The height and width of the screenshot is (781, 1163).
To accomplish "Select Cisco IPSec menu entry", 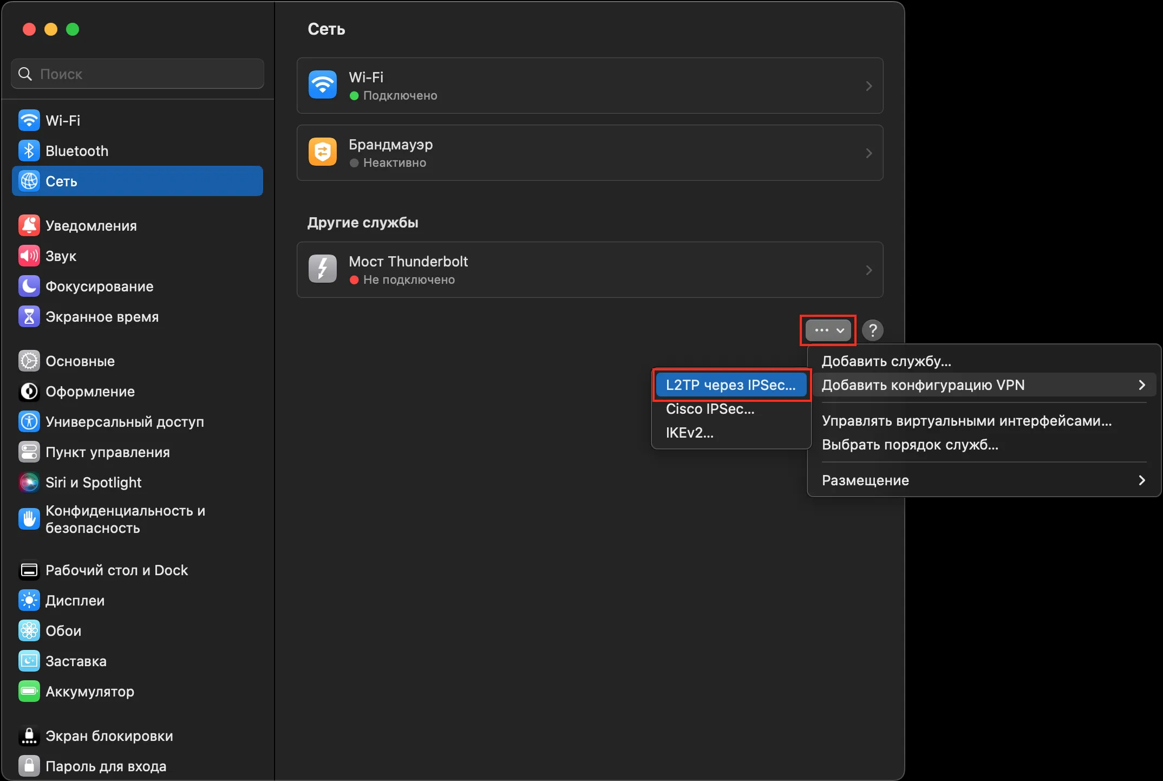I will pyautogui.click(x=710, y=409).
